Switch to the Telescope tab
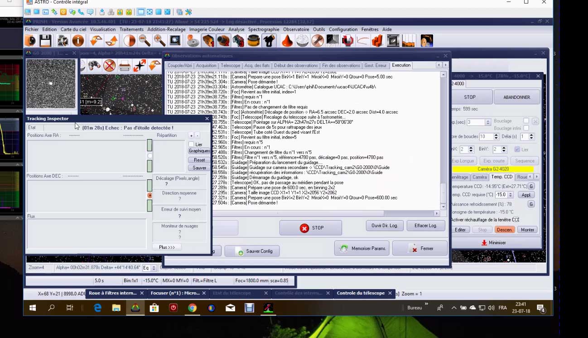The height and width of the screenshot is (338, 588). point(231,66)
